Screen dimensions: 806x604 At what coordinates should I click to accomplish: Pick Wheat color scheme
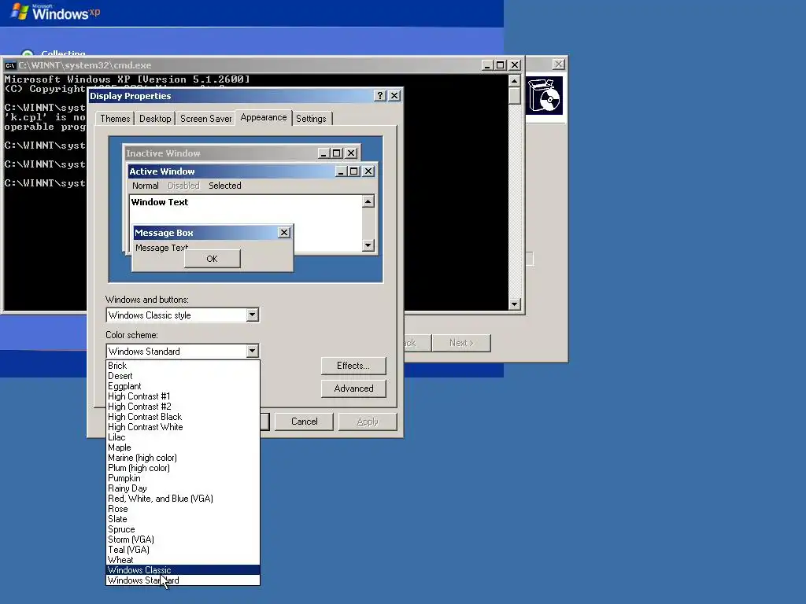(183, 560)
